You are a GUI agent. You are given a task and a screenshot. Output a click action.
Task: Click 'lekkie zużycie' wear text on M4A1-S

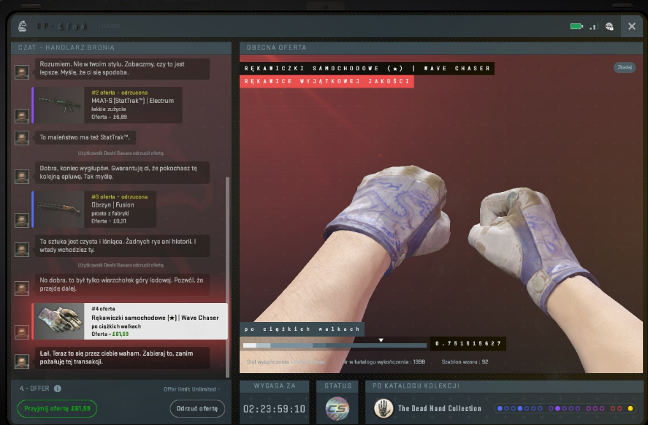108,110
